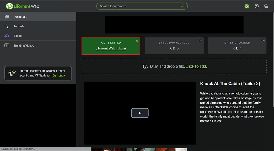Open Torrents in the sidebar
Screen dimensions: 274x151
click(38, 26)
